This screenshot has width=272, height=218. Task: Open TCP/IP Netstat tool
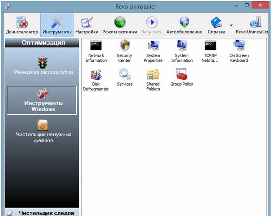pyautogui.click(x=210, y=47)
